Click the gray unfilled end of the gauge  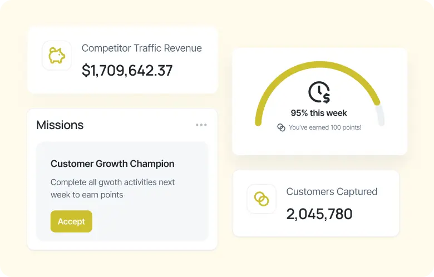click(380, 115)
